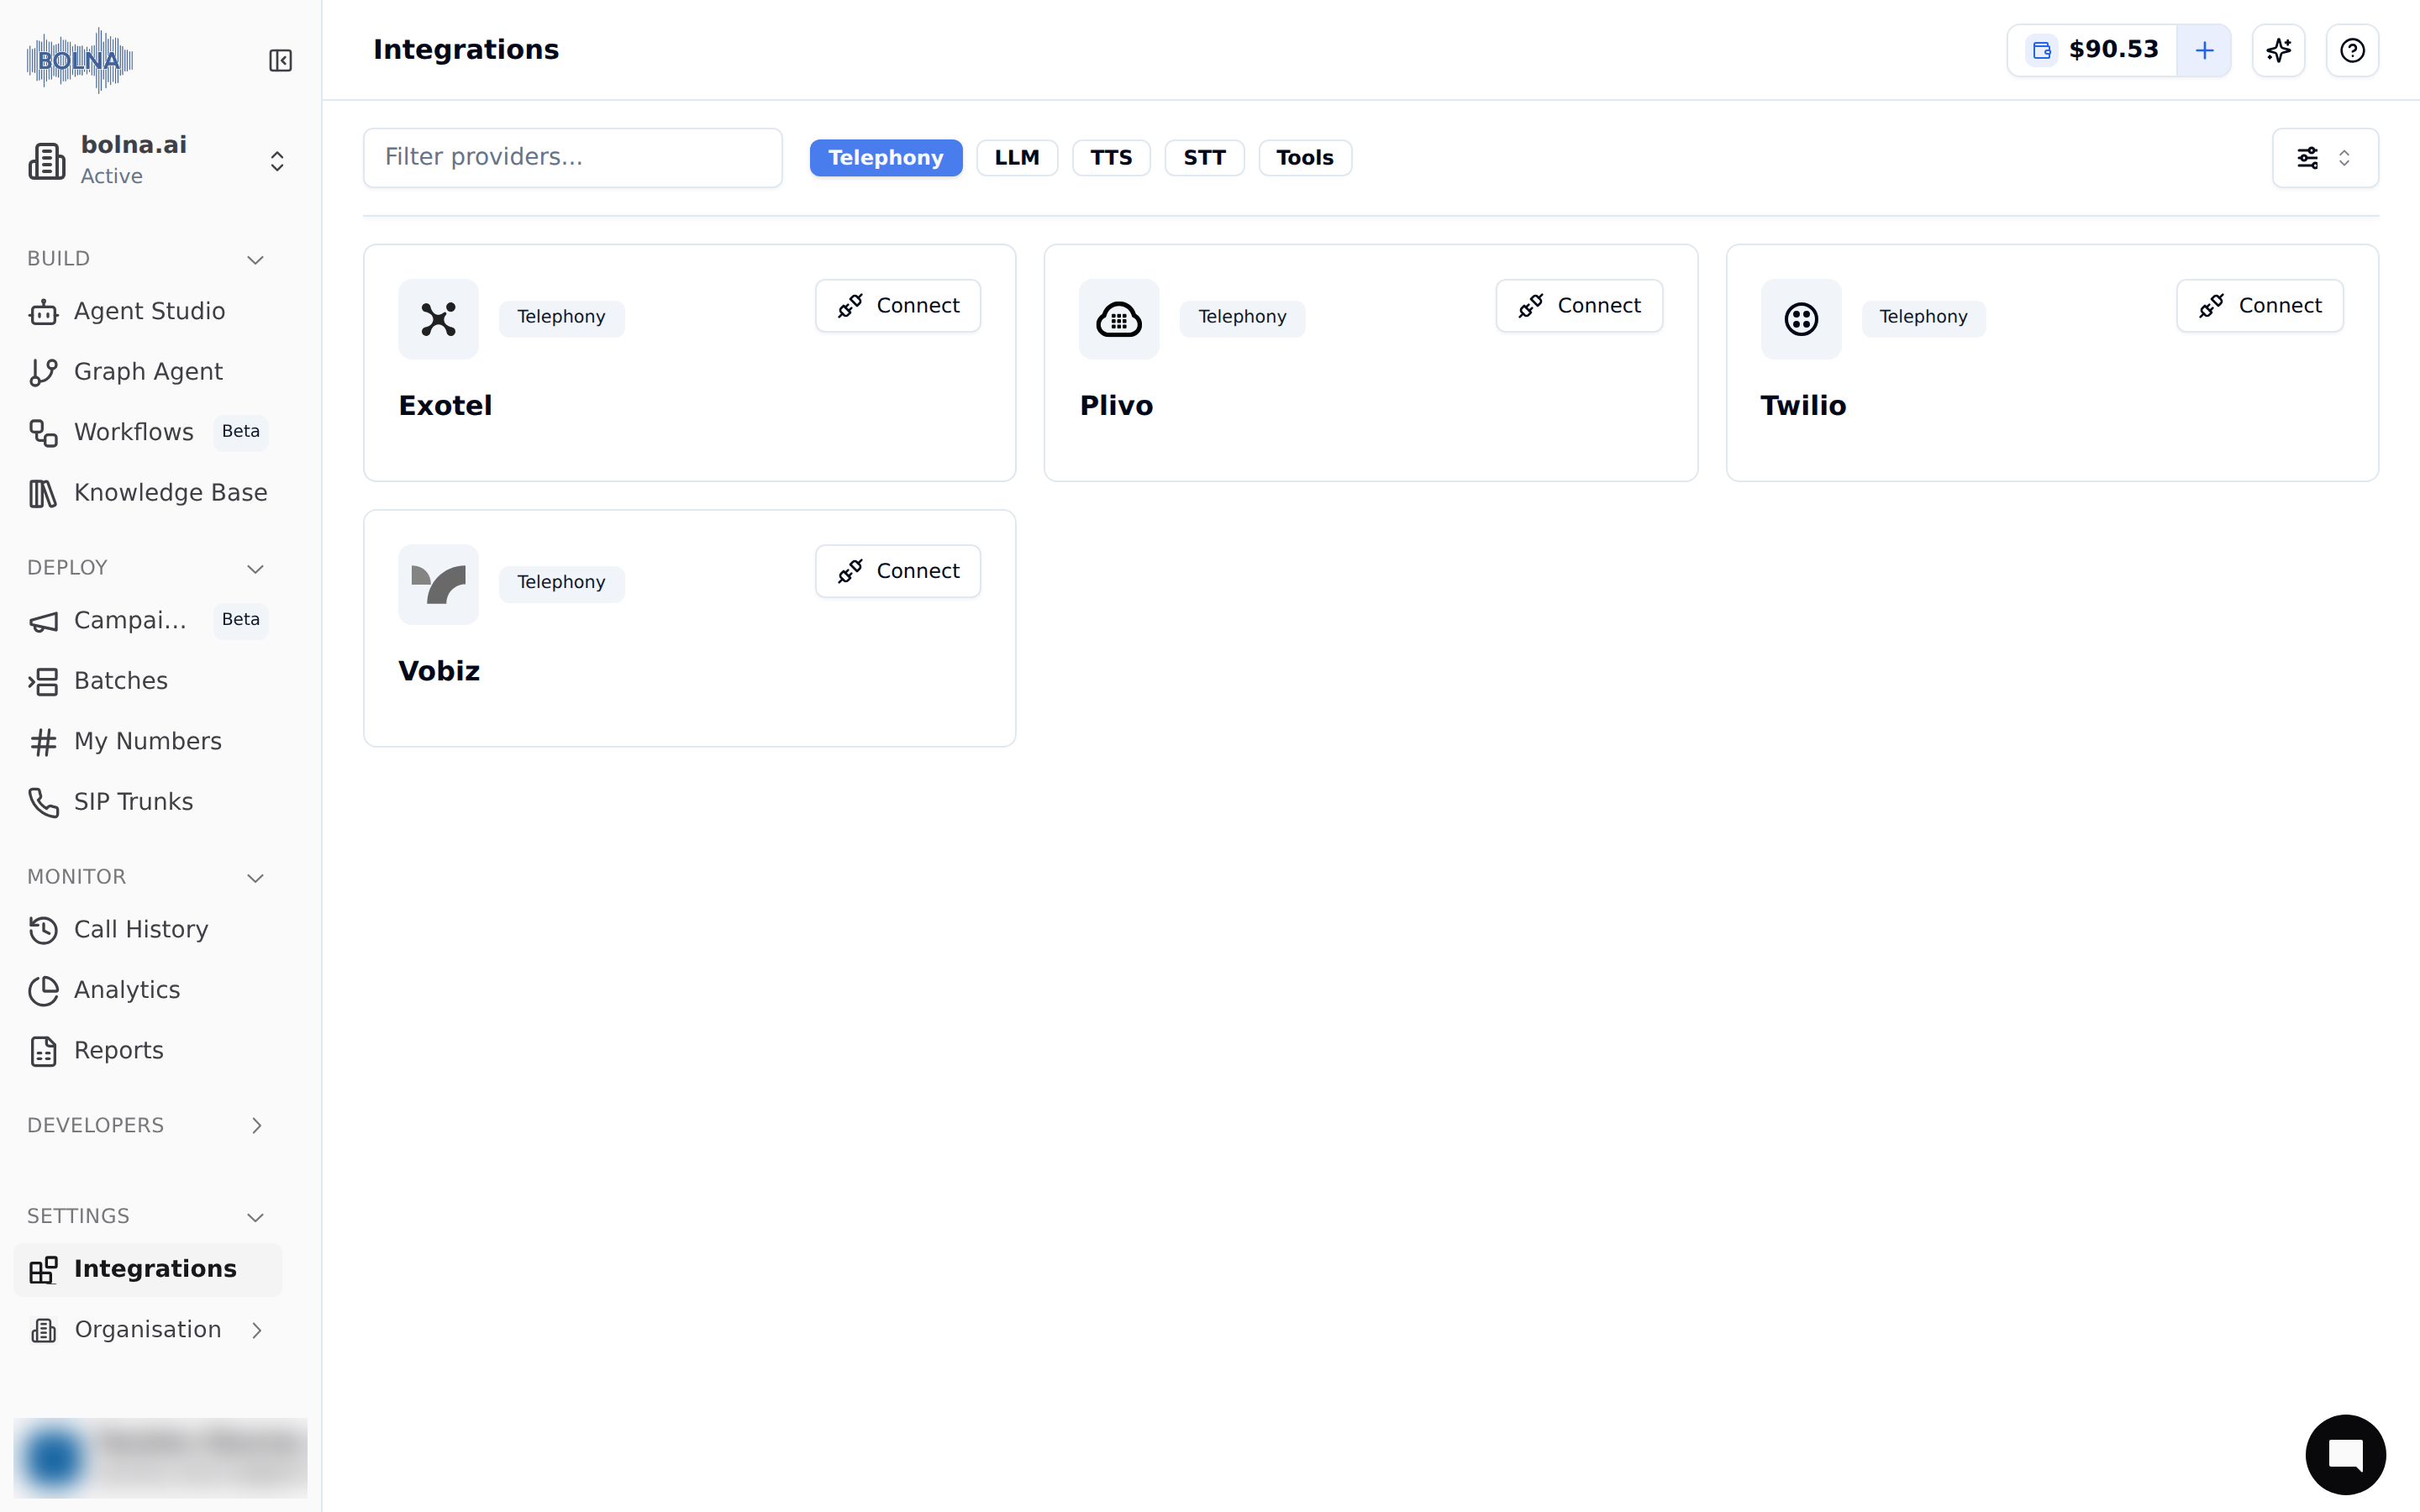Collapse the SETTINGS section
2420x1512 pixels.
tap(255, 1217)
